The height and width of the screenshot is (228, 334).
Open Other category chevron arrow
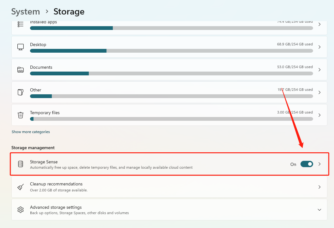pyautogui.click(x=319, y=92)
